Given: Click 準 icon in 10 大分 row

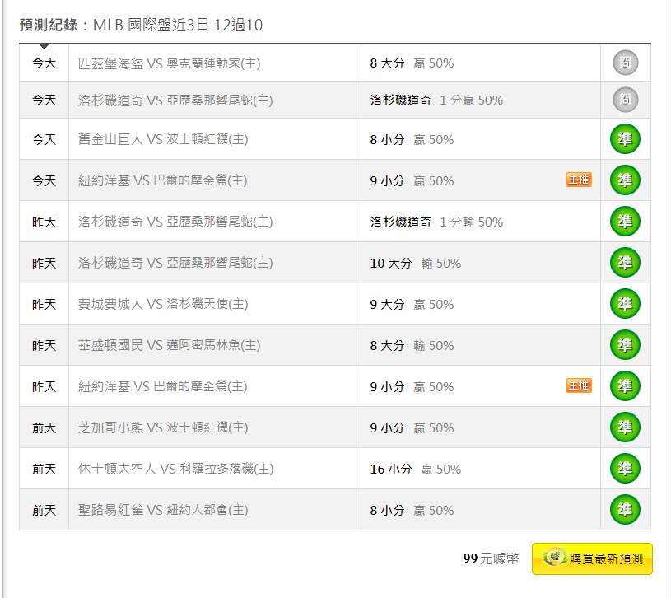Looking at the screenshot, I should (x=625, y=263).
